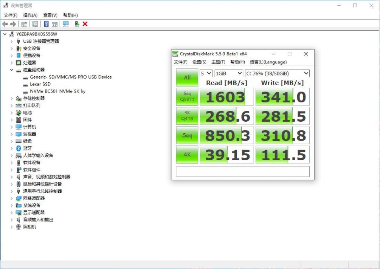The image size is (380, 269).
Task: Click the camera category icon
Action: click(19, 227)
